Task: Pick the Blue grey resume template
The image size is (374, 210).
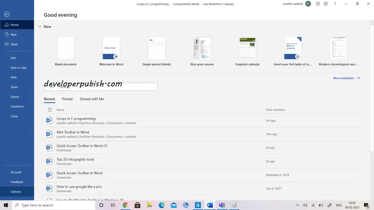Action: coord(202,51)
